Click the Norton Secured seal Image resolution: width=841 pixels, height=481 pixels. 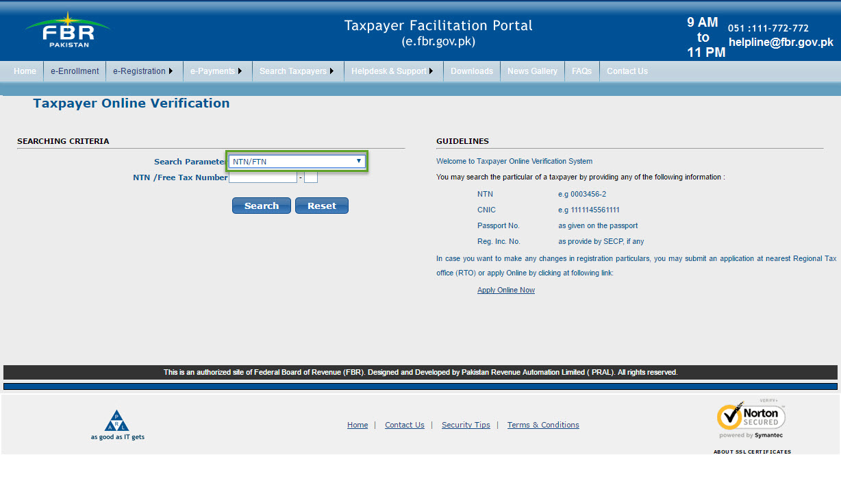click(751, 418)
